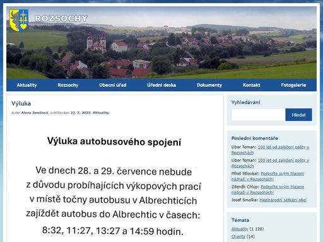Open author Alena Jarošová link
The width and height of the screenshot is (323, 242).
point(35,113)
